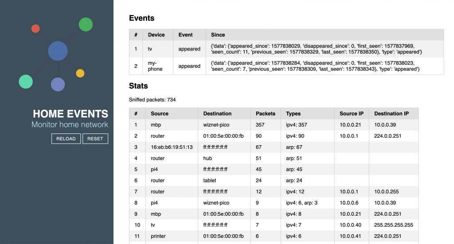Viewport: 454px width, 244px height.
Task: Click the Types column header
Action: coord(294,114)
